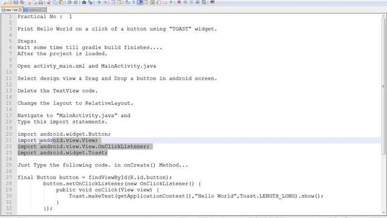Click the vertical scrollbar thumb

[384, 87]
